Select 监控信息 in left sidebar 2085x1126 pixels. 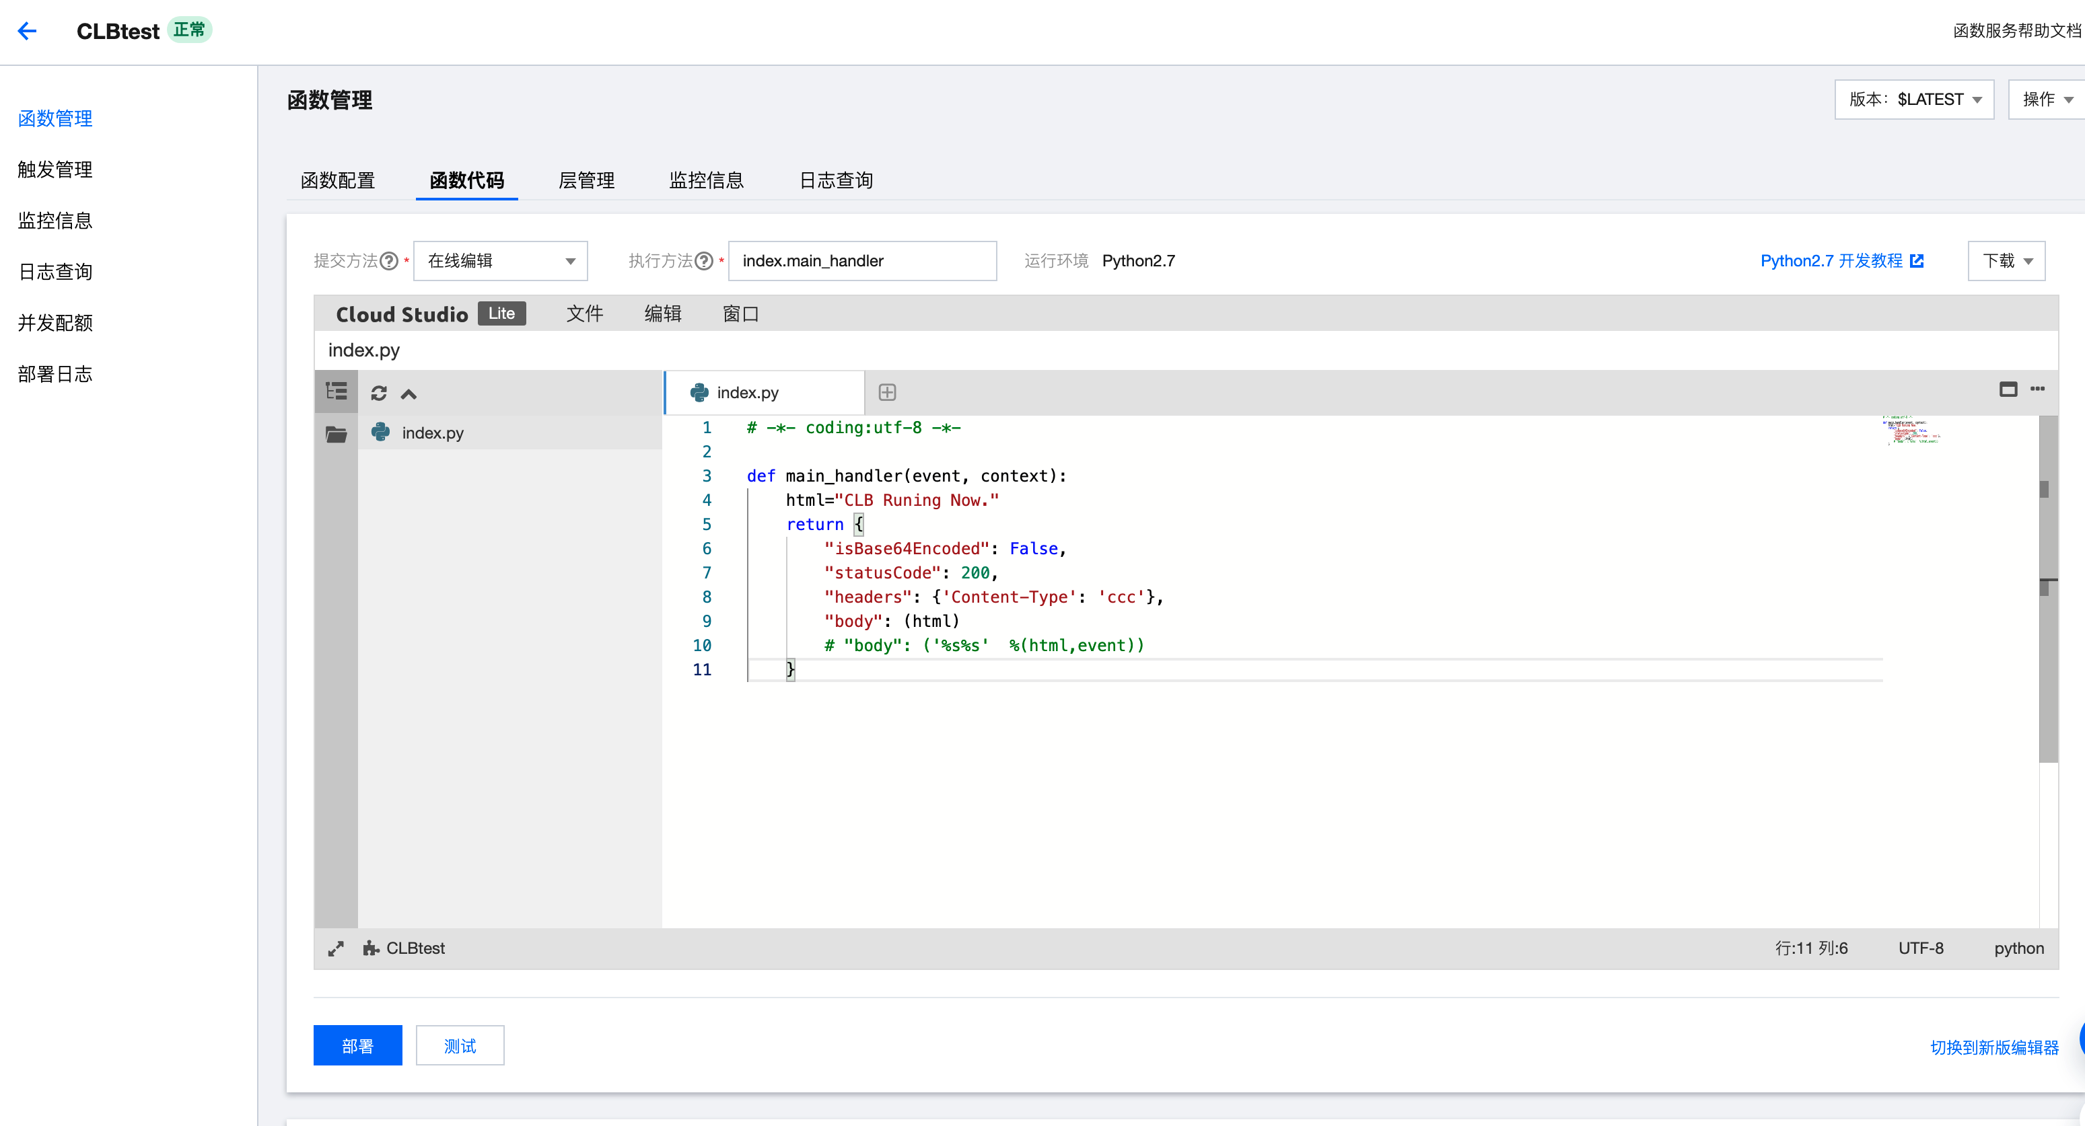[x=55, y=221]
